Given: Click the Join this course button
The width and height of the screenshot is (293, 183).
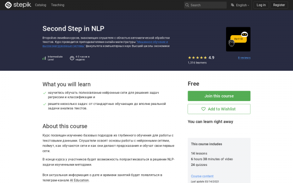Looking at the screenshot, I should [219, 96].
